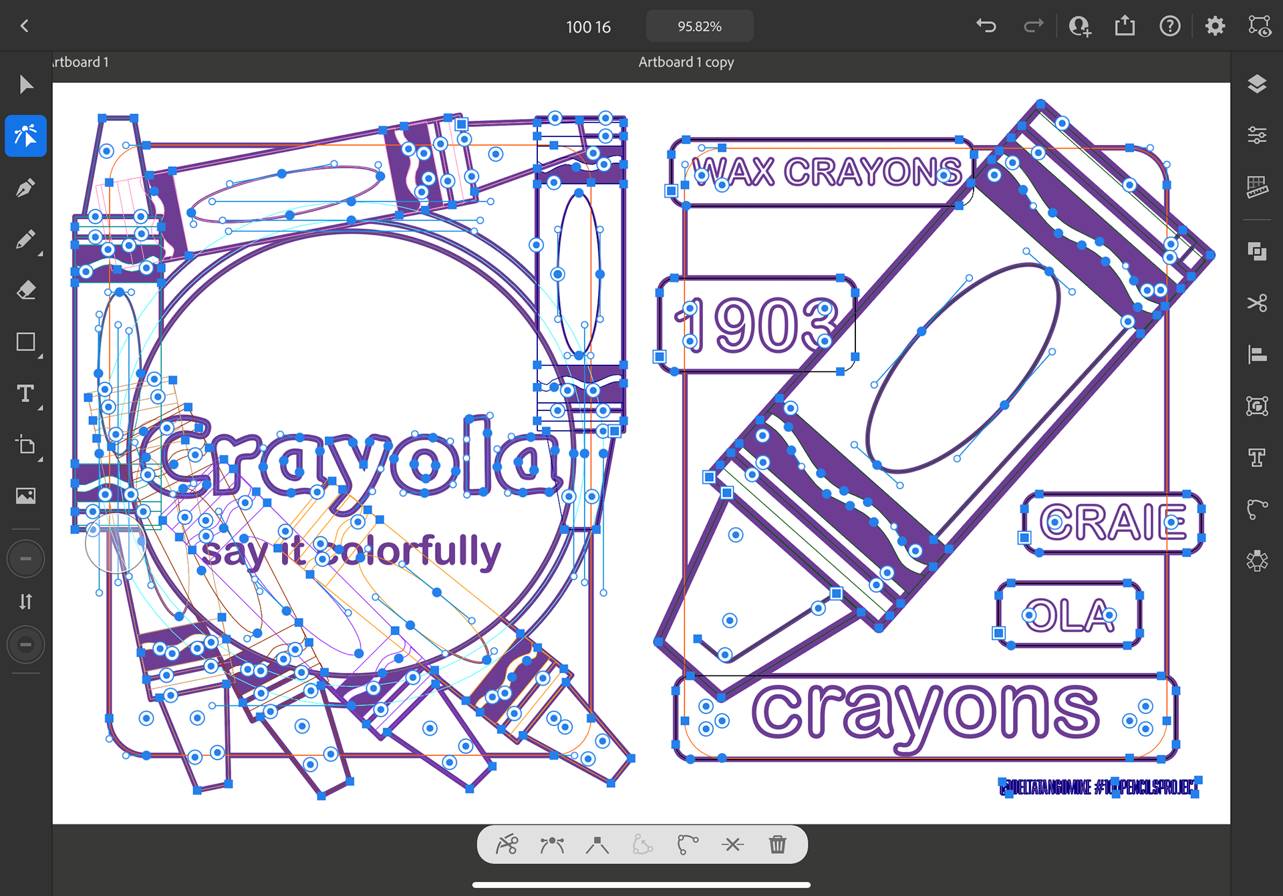
Task: Click the dimmed simplify path icon
Action: click(643, 845)
